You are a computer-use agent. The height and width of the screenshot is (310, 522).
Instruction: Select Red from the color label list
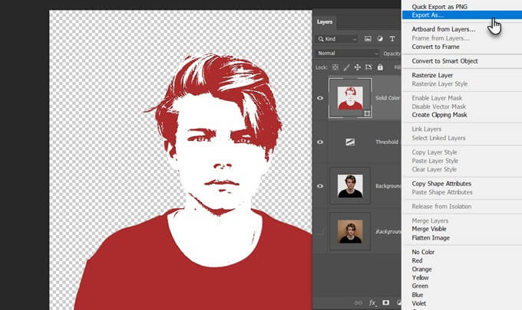pos(418,260)
